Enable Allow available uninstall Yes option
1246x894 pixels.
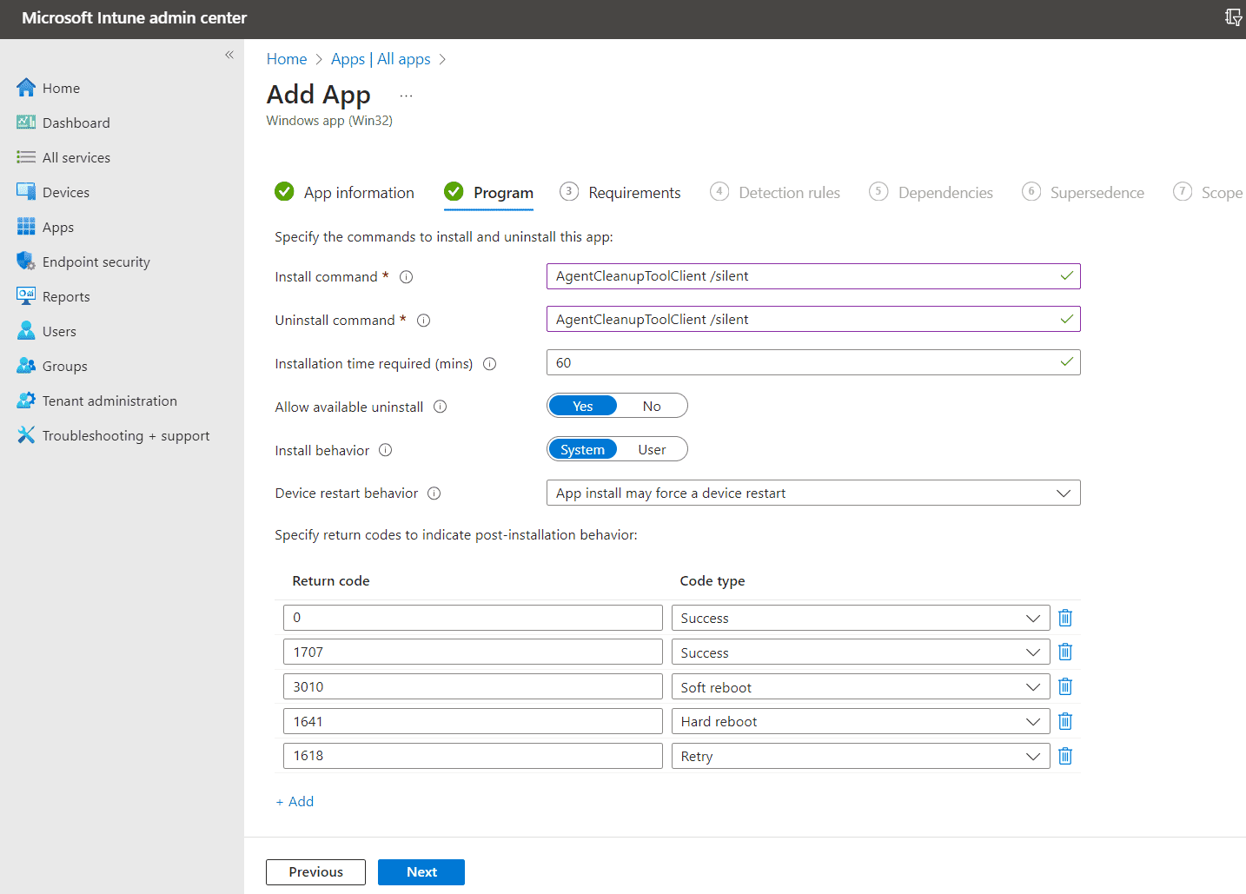coord(582,406)
